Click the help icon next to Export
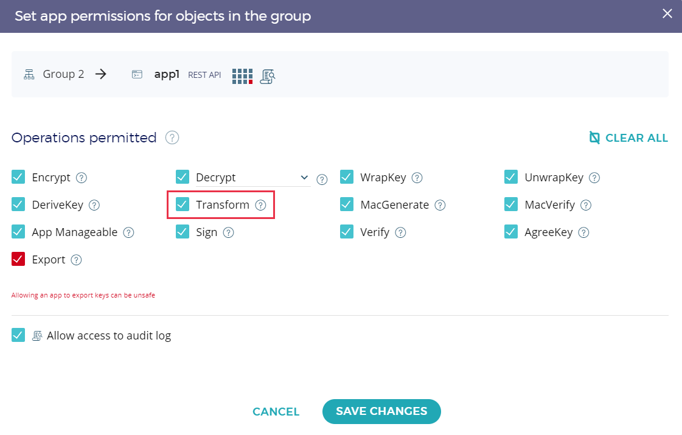The height and width of the screenshot is (435, 682). click(x=76, y=260)
